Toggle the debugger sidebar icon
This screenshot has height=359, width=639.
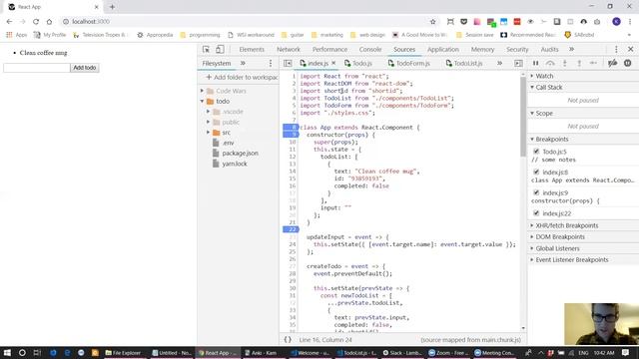pos(518,63)
